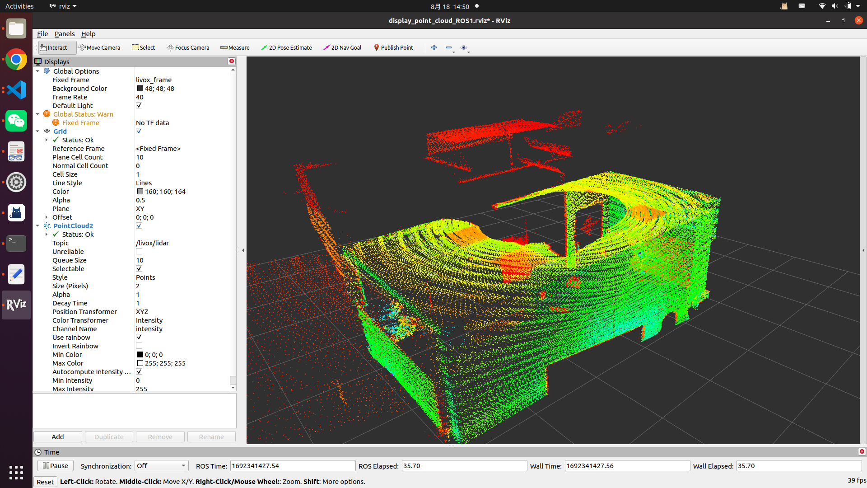This screenshot has height=488, width=867.
Task: Click the Duplicate button
Action: click(109, 437)
